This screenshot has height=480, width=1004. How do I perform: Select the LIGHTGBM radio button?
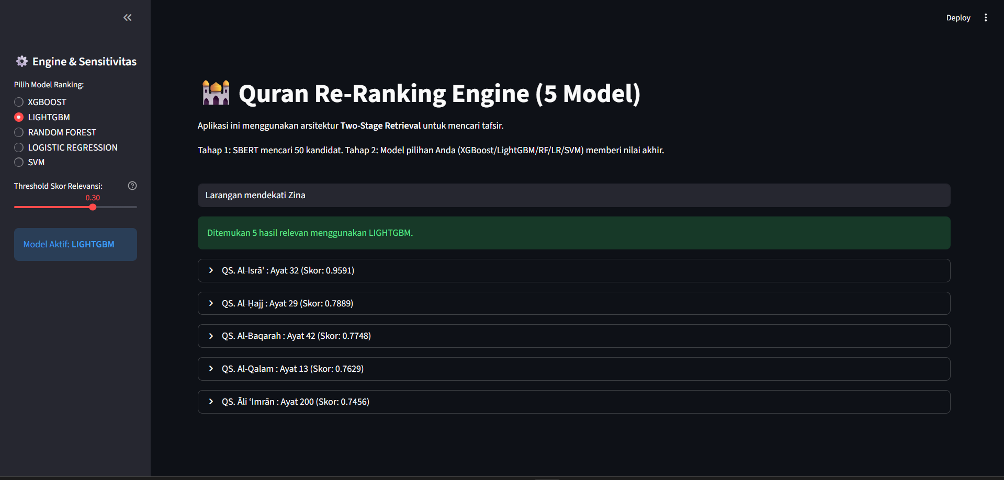19,117
